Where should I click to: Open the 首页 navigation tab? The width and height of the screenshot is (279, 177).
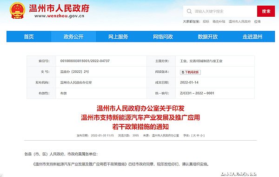click(29, 36)
